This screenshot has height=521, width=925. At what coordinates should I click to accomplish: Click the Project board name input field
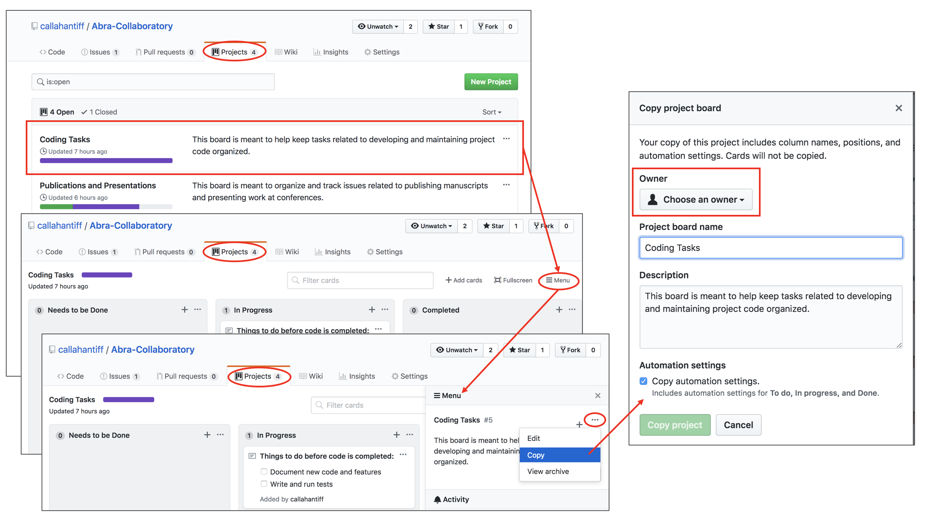[771, 248]
